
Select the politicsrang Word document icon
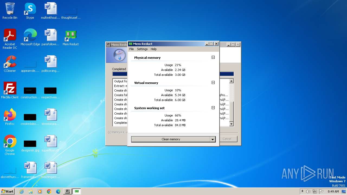point(50,64)
